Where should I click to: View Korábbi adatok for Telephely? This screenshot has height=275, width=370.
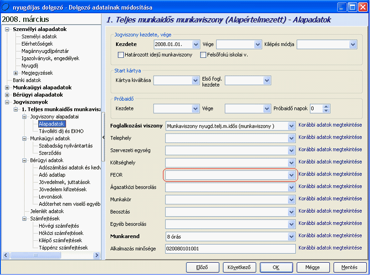(x=330, y=137)
